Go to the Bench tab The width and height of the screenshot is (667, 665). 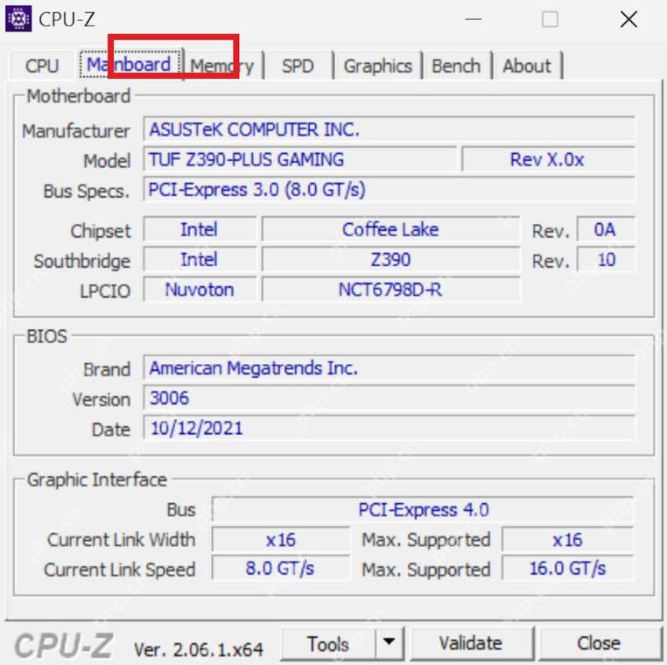(456, 66)
